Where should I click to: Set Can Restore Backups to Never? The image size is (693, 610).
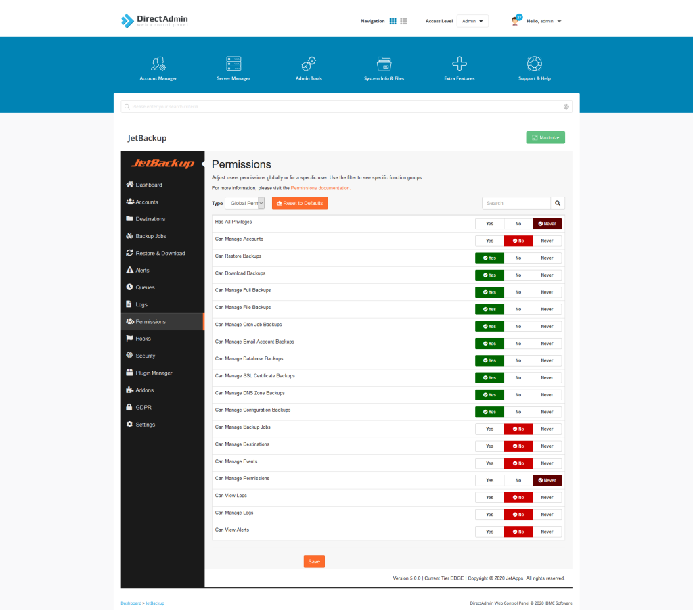pyautogui.click(x=547, y=258)
